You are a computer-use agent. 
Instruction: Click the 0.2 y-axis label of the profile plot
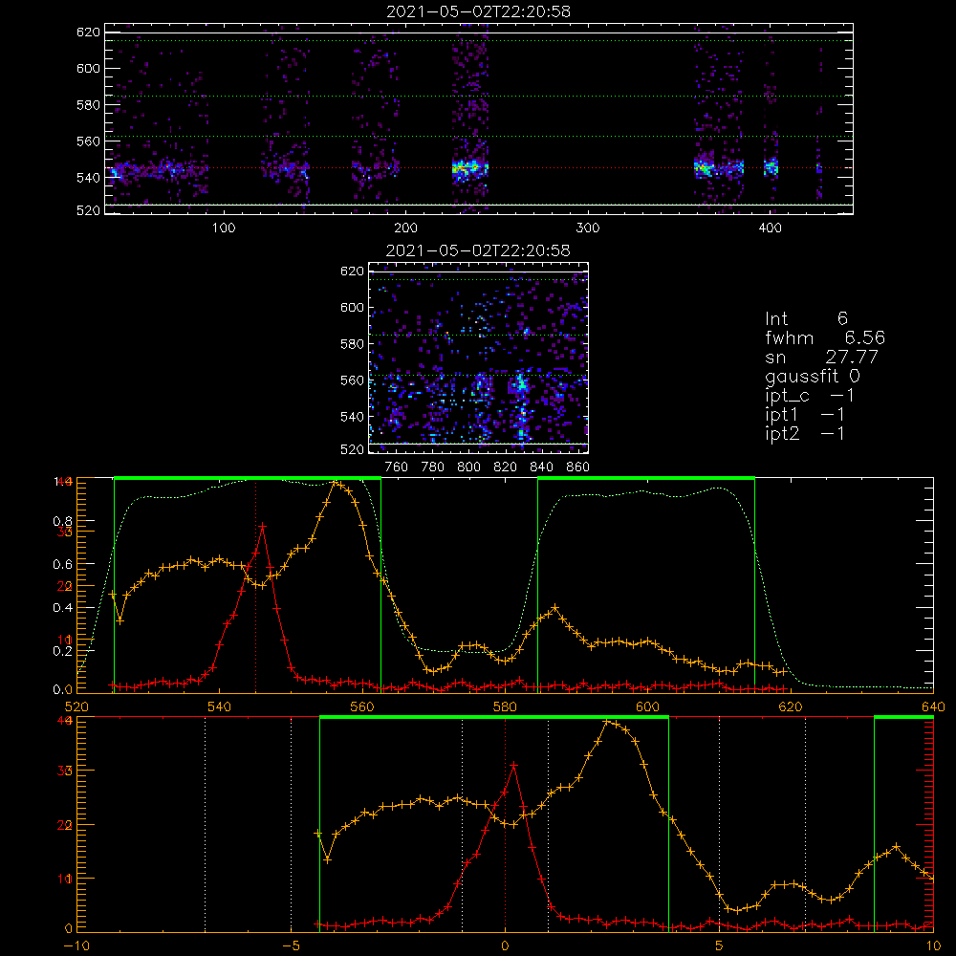[63, 651]
